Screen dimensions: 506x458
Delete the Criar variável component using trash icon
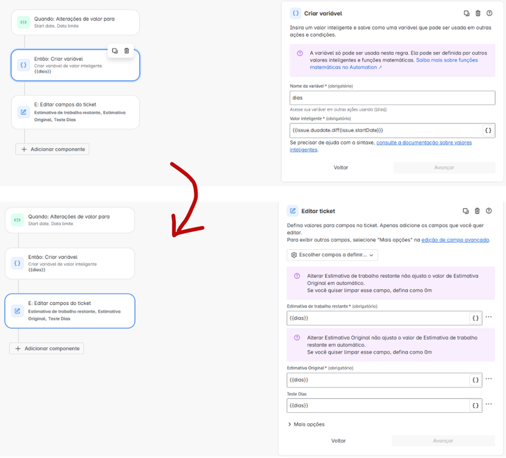pyautogui.click(x=476, y=13)
